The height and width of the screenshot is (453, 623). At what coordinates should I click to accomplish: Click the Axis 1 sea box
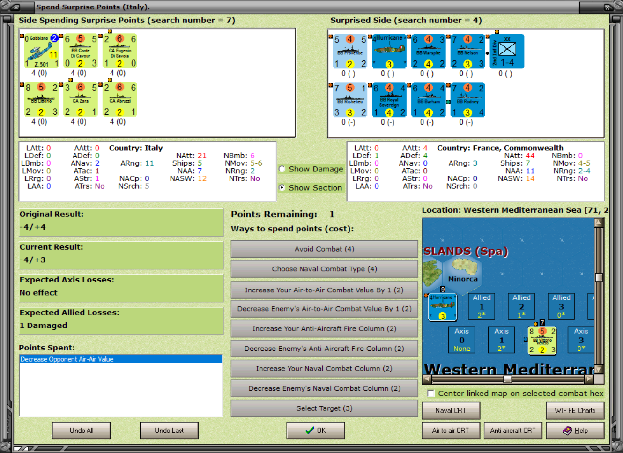click(x=501, y=340)
